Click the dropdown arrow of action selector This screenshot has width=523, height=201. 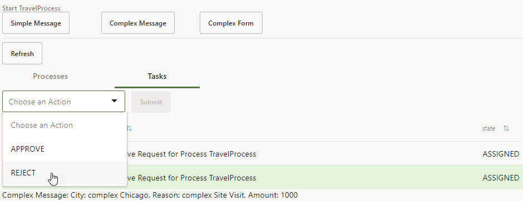(x=115, y=101)
